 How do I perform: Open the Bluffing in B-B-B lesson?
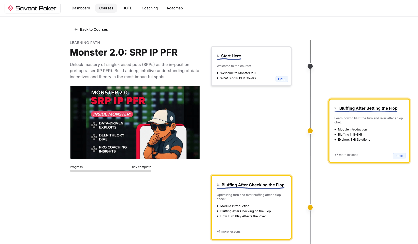tap(350, 135)
